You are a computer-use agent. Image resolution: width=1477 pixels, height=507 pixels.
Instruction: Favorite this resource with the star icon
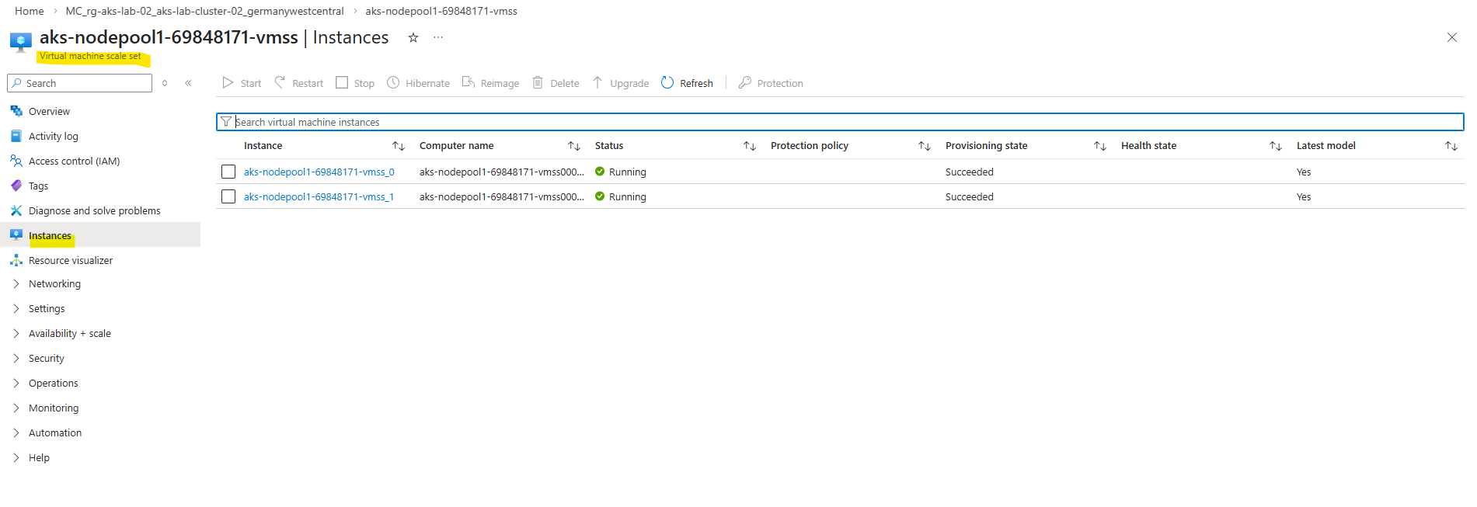point(413,37)
